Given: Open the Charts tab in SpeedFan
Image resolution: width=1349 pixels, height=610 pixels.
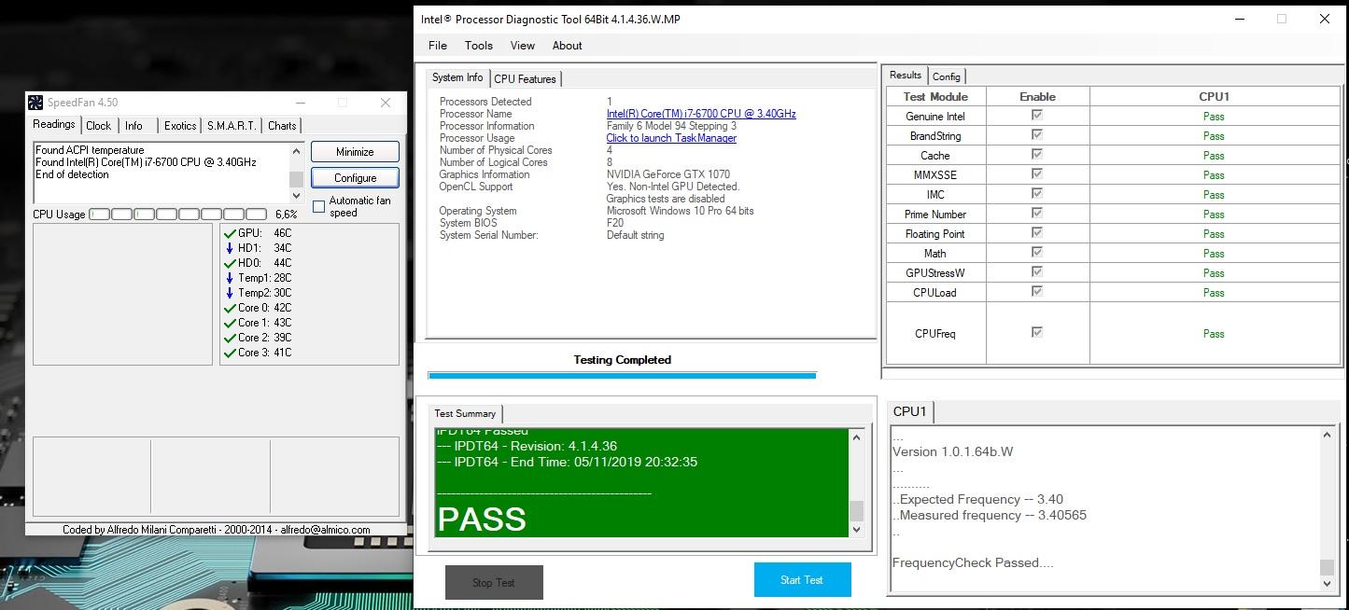Looking at the screenshot, I should pyautogui.click(x=282, y=126).
